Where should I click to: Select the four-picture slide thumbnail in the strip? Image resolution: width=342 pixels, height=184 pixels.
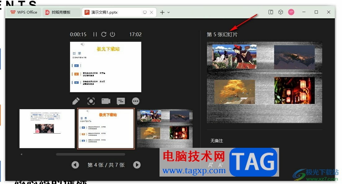pos(165,129)
